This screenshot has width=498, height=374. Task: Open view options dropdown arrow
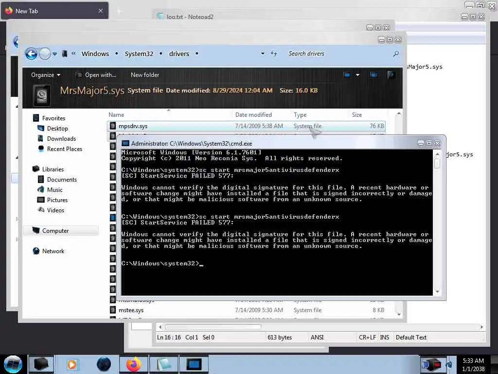(x=357, y=75)
